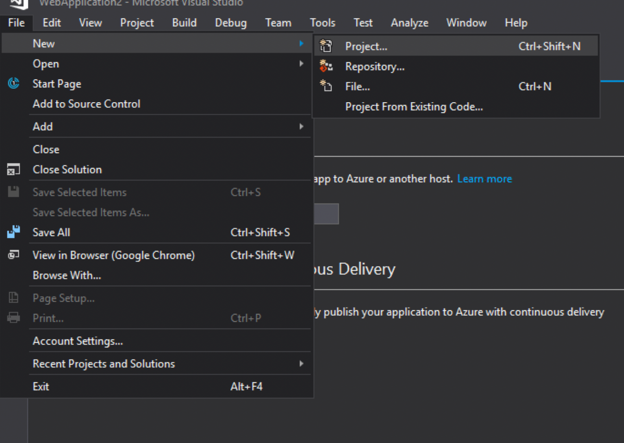The height and width of the screenshot is (443, 624).
Task: Click the Close Solution icon
Action: 14,169
